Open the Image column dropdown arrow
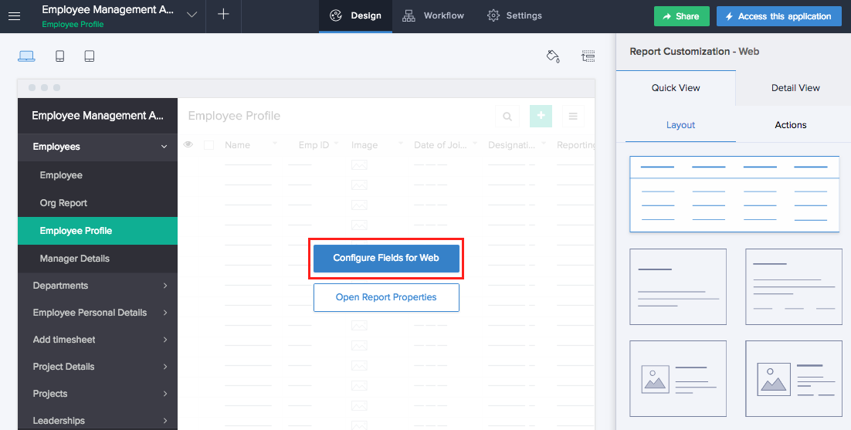The width and height of the screenshot is (851, 430). pos(401,143)
